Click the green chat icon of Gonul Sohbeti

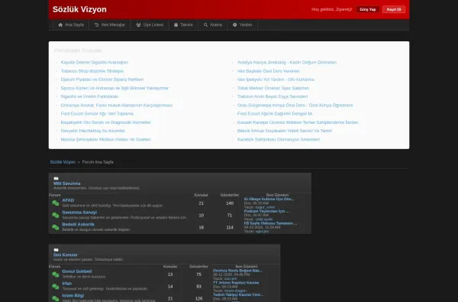[56, 274]
